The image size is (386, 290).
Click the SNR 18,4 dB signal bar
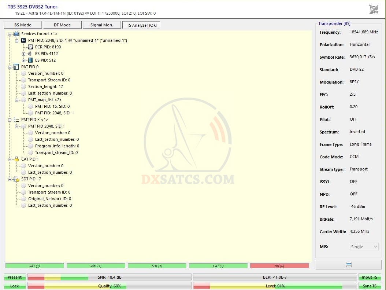pyautogui.click(x=110, y=277)
